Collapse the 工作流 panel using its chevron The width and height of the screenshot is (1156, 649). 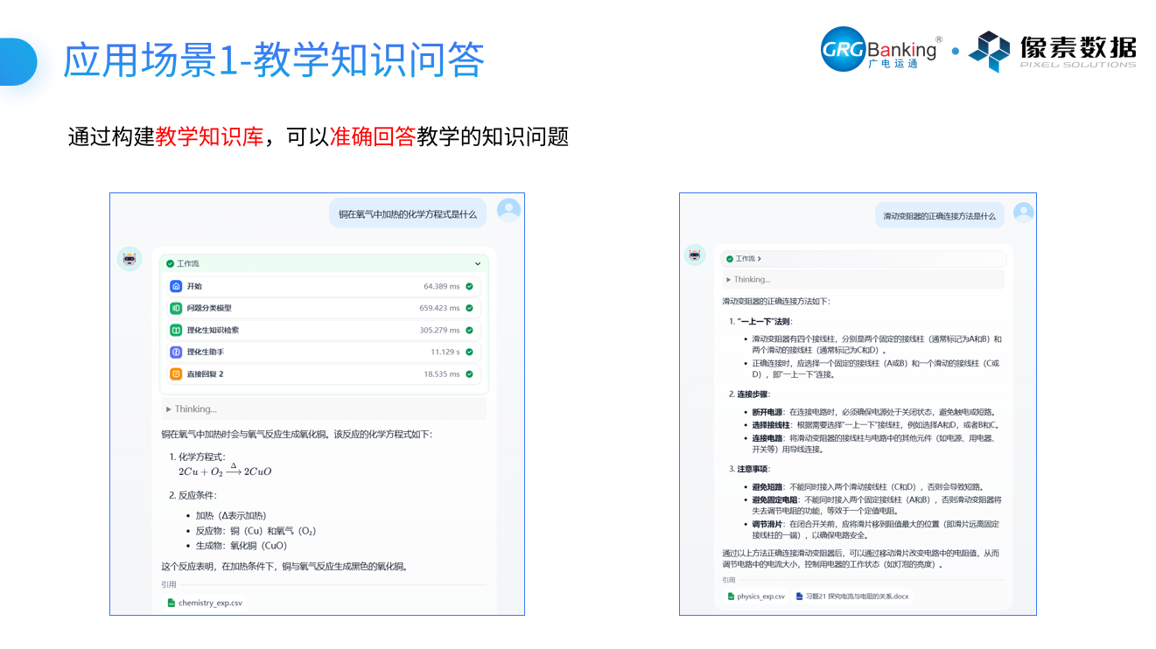478,263
